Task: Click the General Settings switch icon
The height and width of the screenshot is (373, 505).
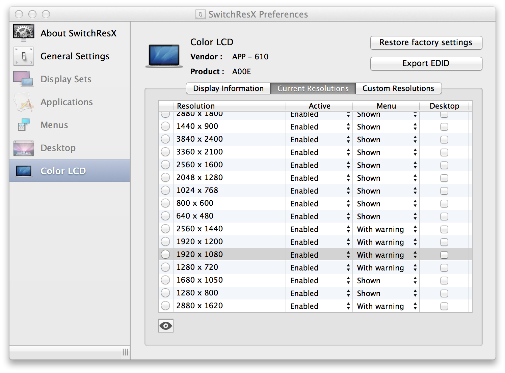Action: click(x=24, y=56)
